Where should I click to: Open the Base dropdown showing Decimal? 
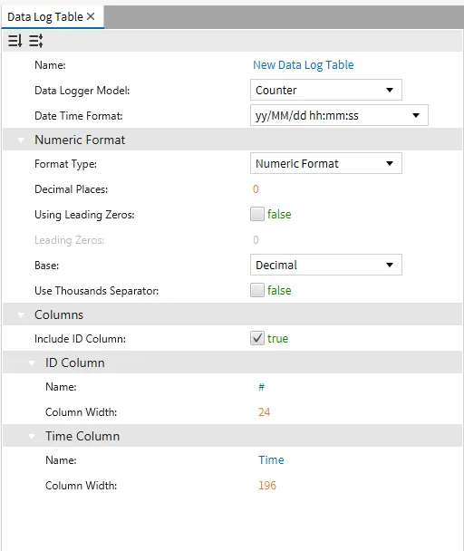coord(326,265)
